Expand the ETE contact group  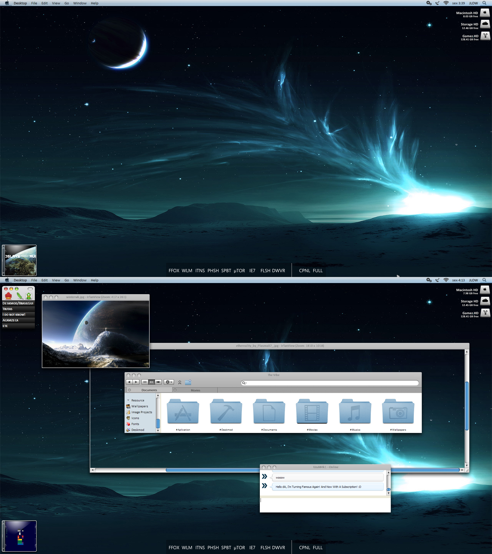[x=18, y=326]
